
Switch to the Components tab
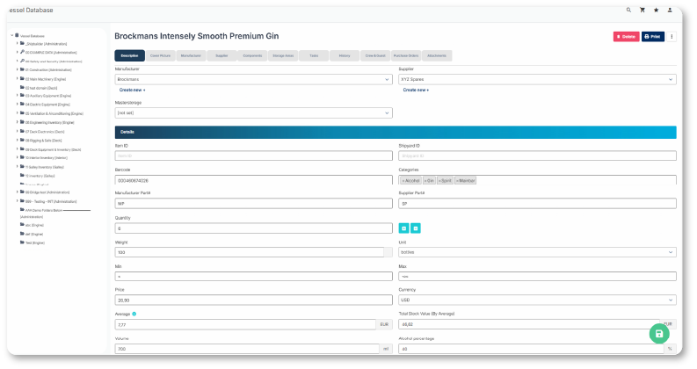[252, 55]
